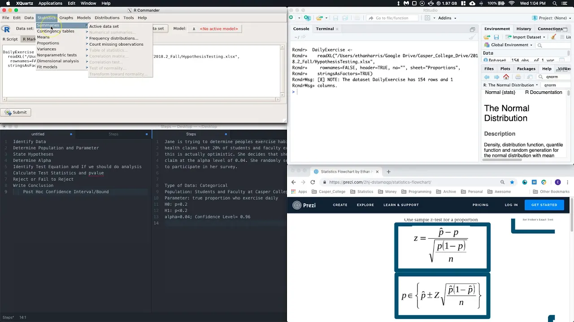574x322 pixels.
Task: Switch to RStudio Console tab
Action: pyautogui.click(x=301, y=29)
